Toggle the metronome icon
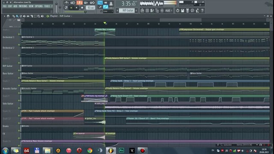This screenshot has width=274, height=154. [66, 3]
